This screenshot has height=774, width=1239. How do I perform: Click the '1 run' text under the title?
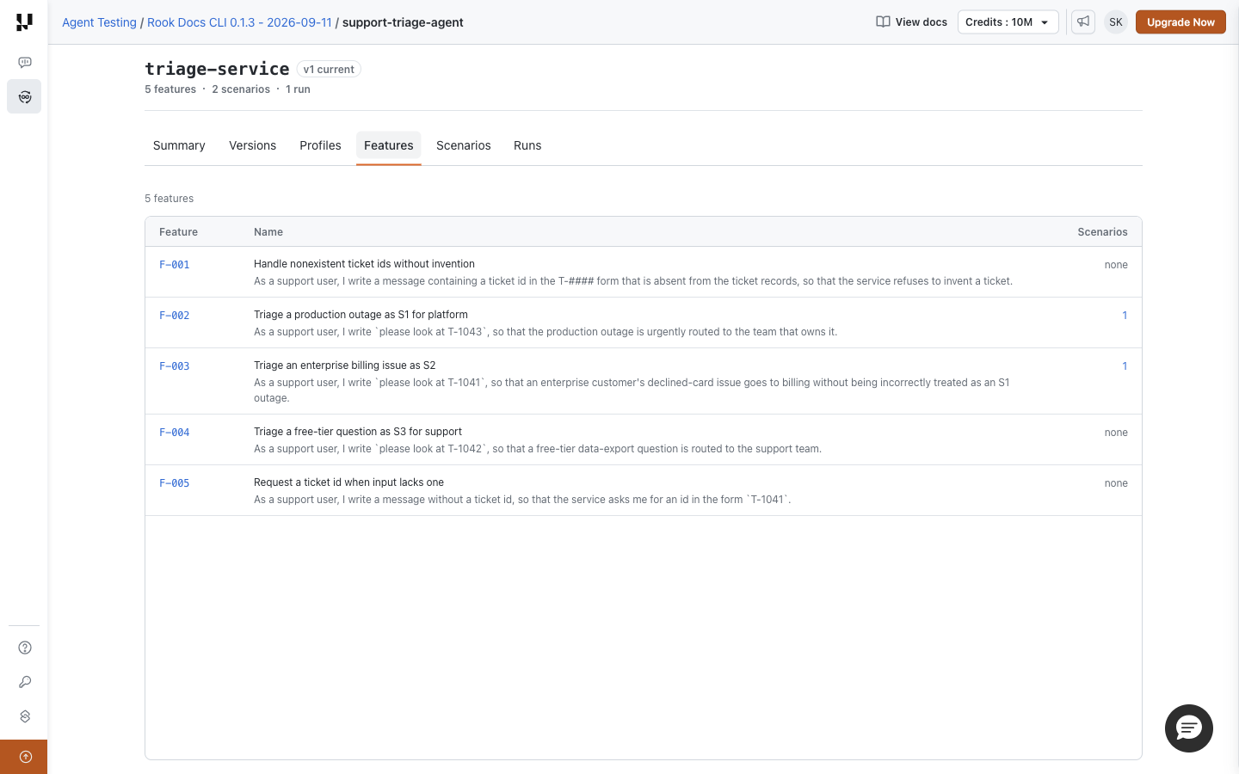point(298,89)
